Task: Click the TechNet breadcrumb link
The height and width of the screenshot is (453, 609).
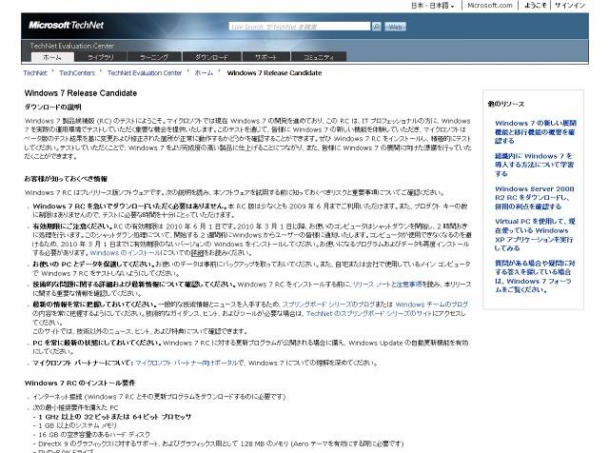Action: [x=35, y=73]
